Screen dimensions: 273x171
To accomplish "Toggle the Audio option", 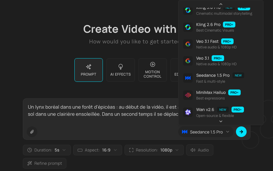I will 199,150.
